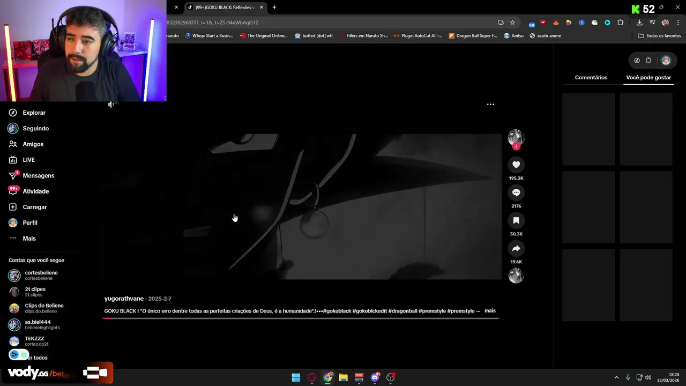This screenshot has width=686, height=386.
Task: Toggle video mute speaker icon
Action: click(x=111, y=105)
